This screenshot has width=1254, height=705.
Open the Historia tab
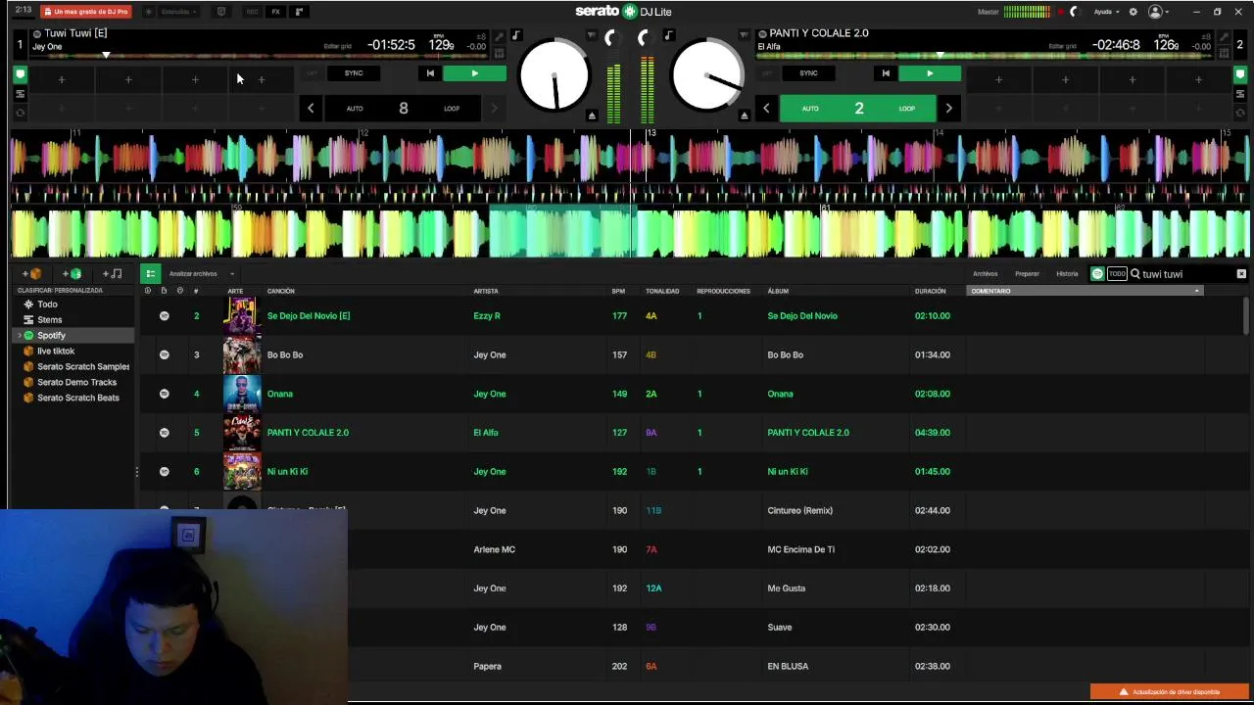1067,274
